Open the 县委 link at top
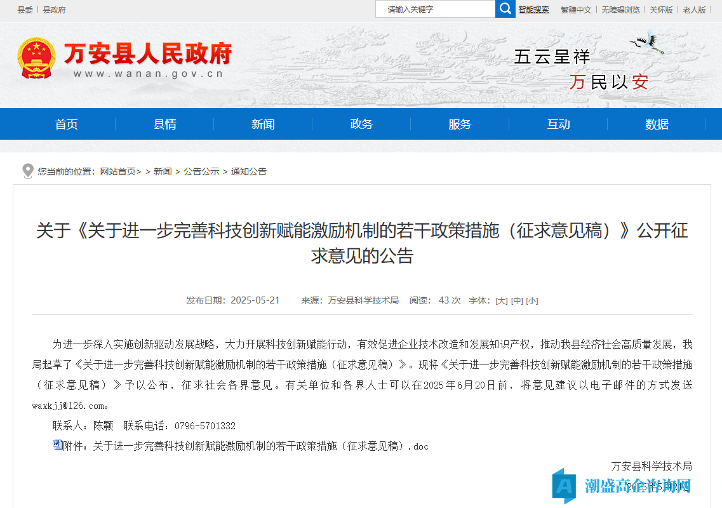722x508 pixels. point(25,10)
